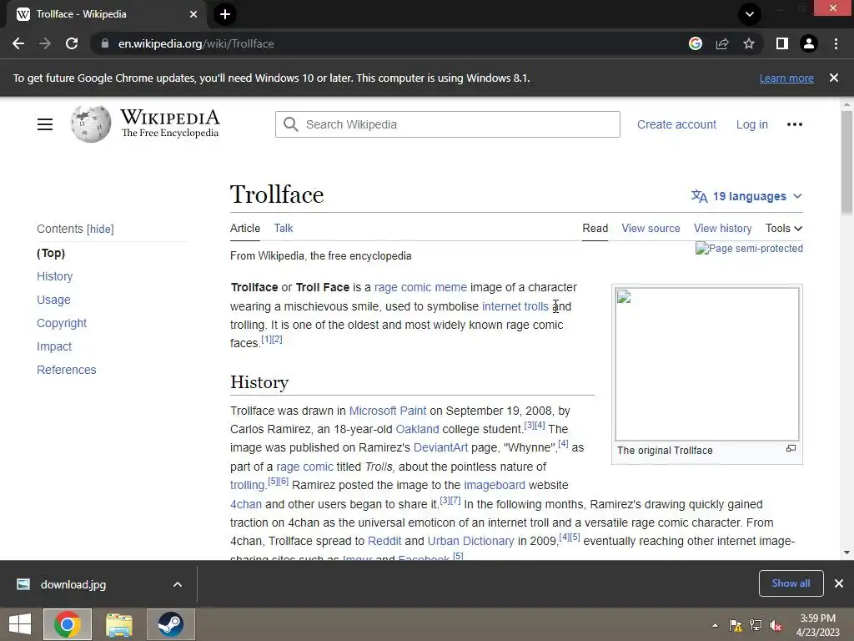This screenshot has height=641, width=854.
Task: Open the imageboard link
Action: tap(495, 485)
